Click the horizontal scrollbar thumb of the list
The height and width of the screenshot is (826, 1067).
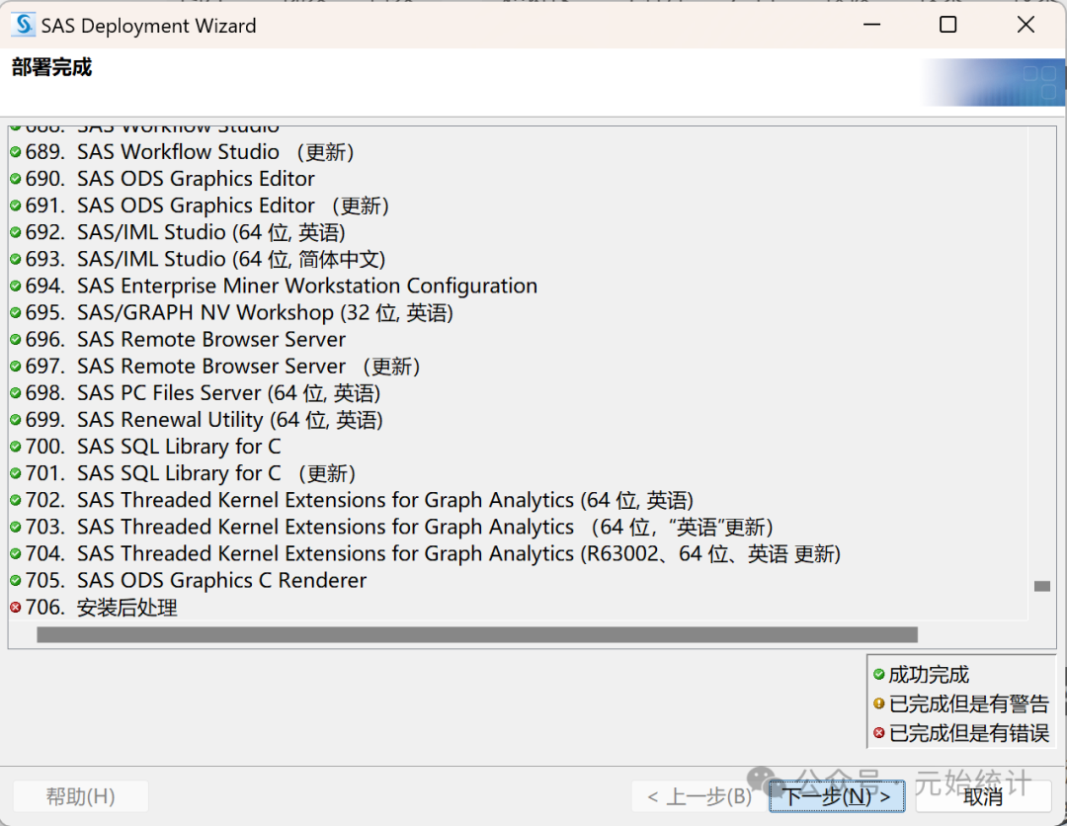(477, 634)
